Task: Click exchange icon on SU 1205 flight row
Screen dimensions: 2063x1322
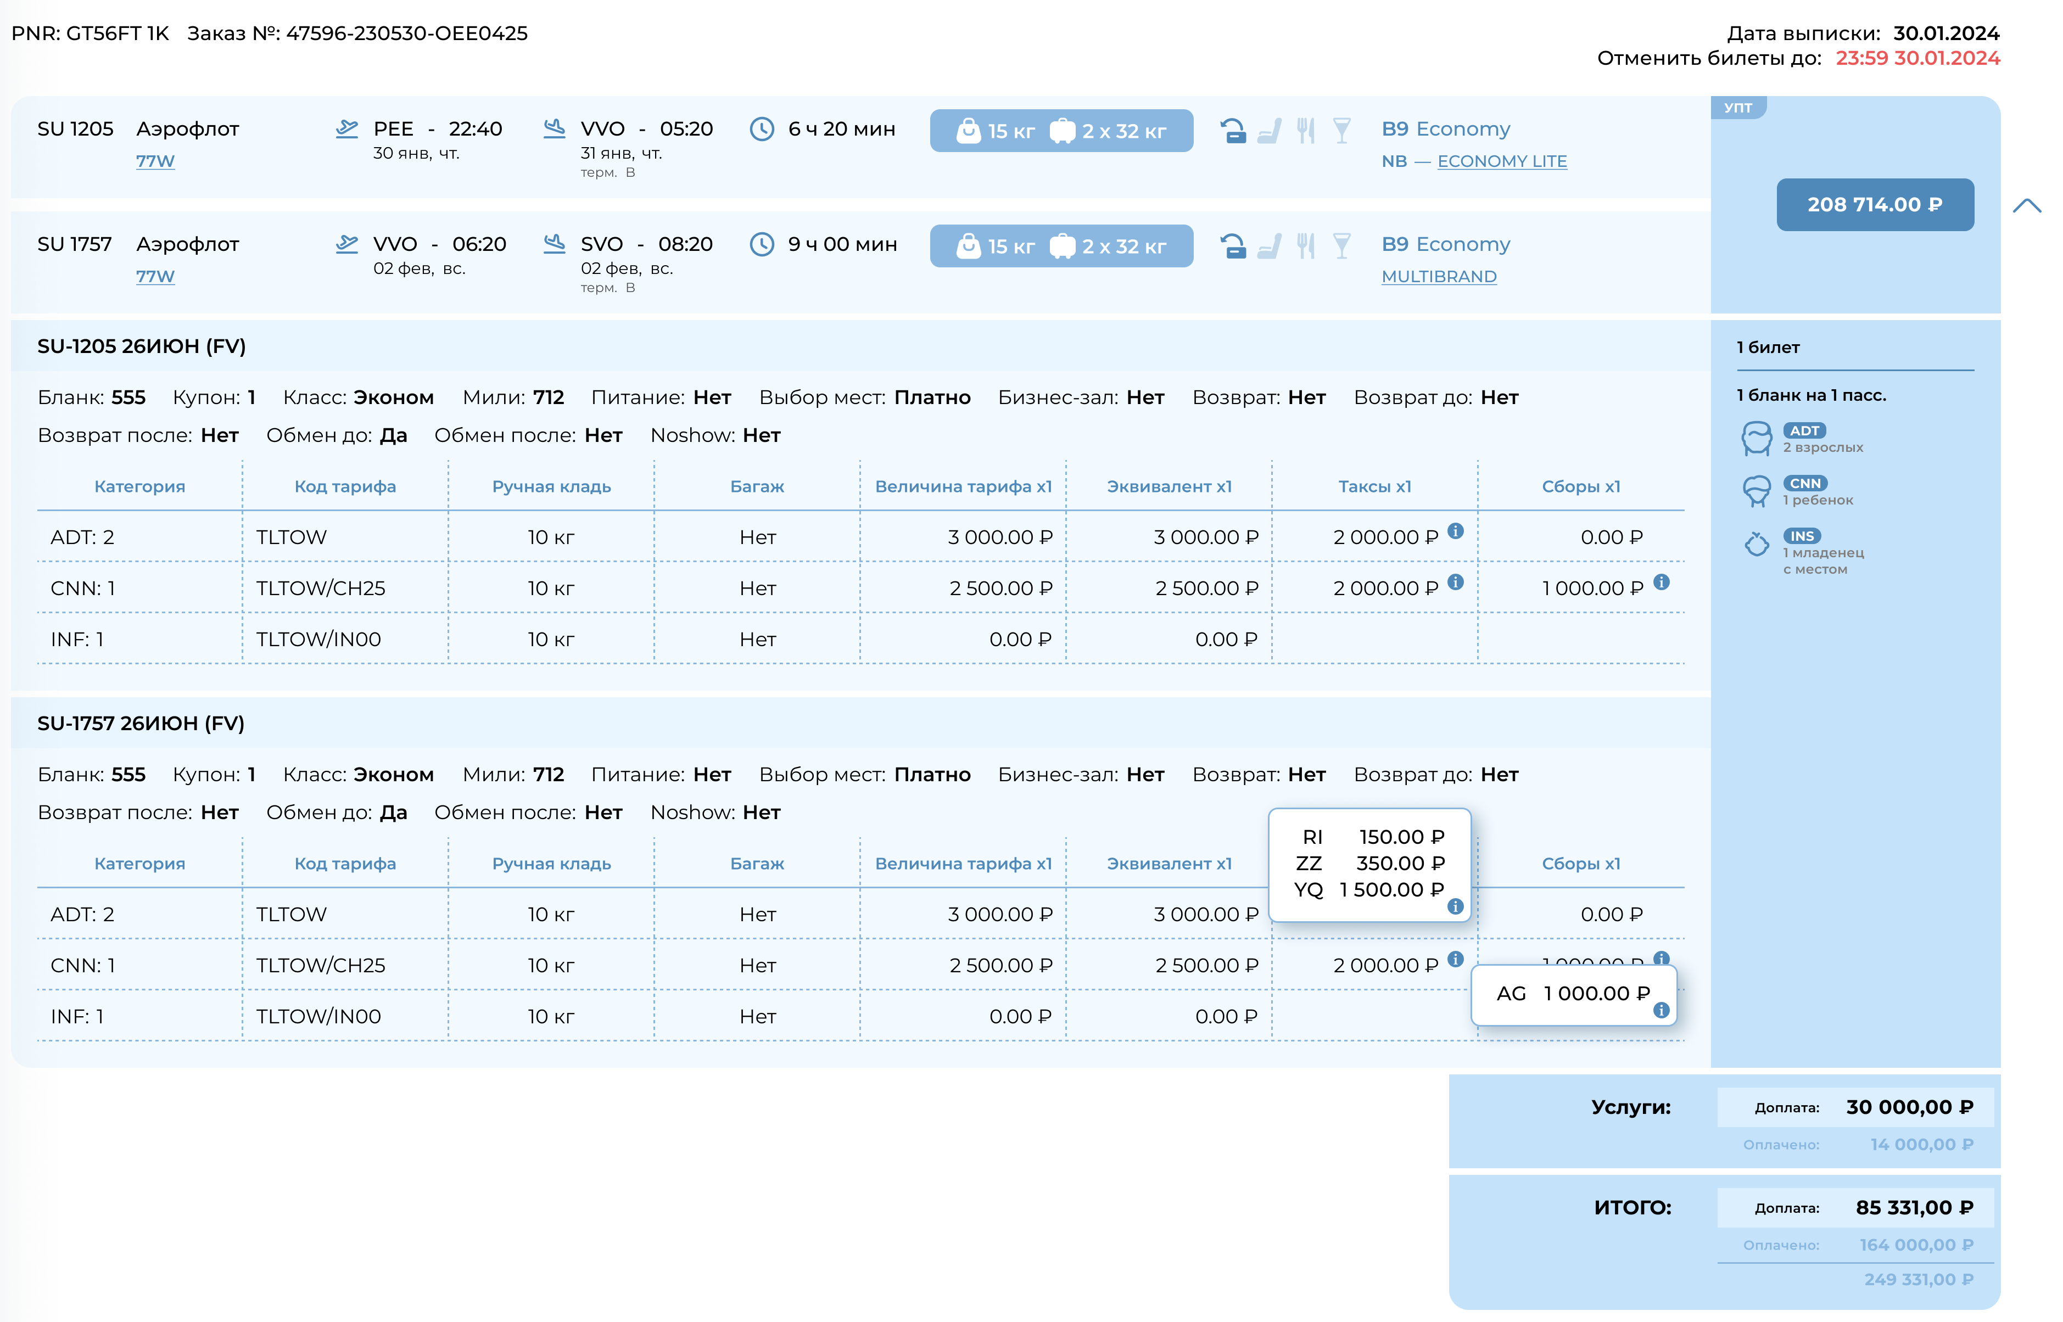Action: click(1233, 131)
